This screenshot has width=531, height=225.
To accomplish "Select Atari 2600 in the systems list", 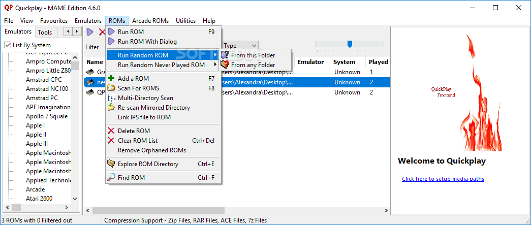I will [x=39, y=198].
